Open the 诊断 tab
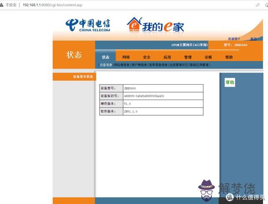The height and width of the screenshot is (204, 268). pos(209,57)
